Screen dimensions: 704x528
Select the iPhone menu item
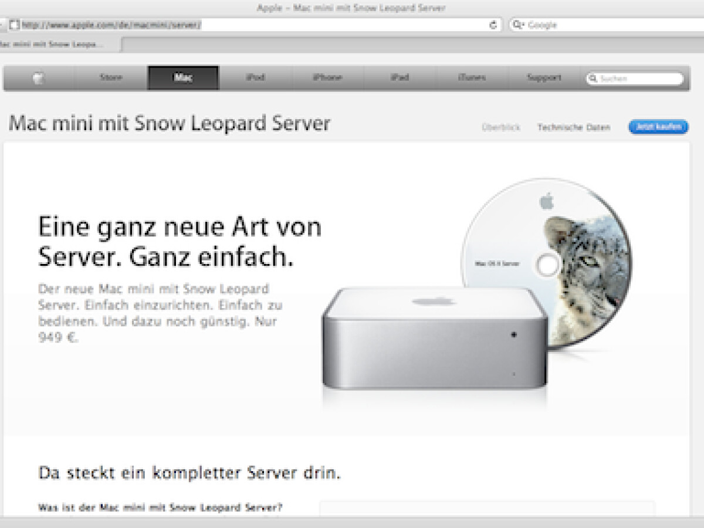(x=329, y=77)
